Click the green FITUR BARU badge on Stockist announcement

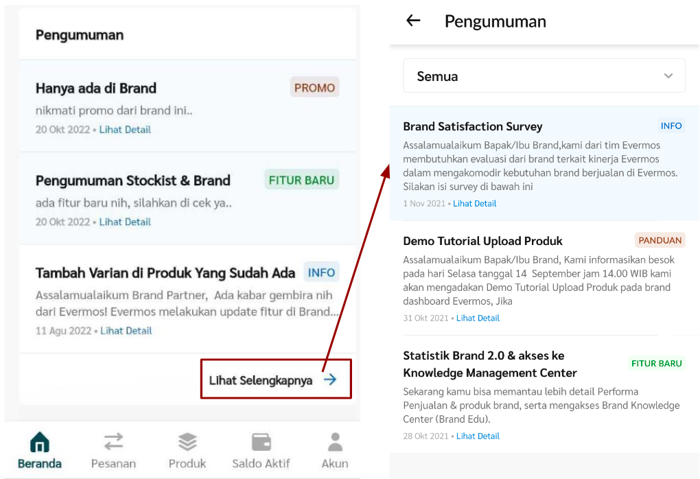tap(301, 180)
